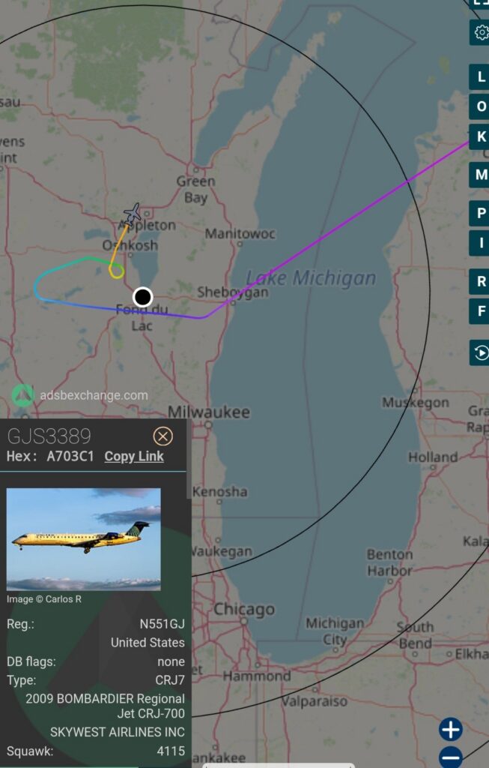Open the CRJ-700 aircraft photo thumbnail
This screenshot has height=768, width=489.
tap(83, 539)
